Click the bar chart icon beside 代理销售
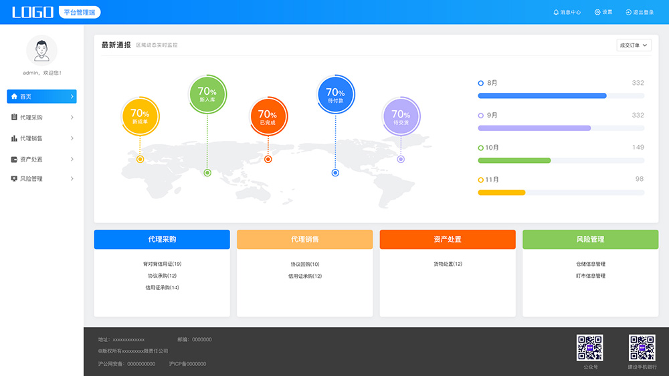Screen dimensions: 669x376 pyautogui.click(x=14, y=138)
